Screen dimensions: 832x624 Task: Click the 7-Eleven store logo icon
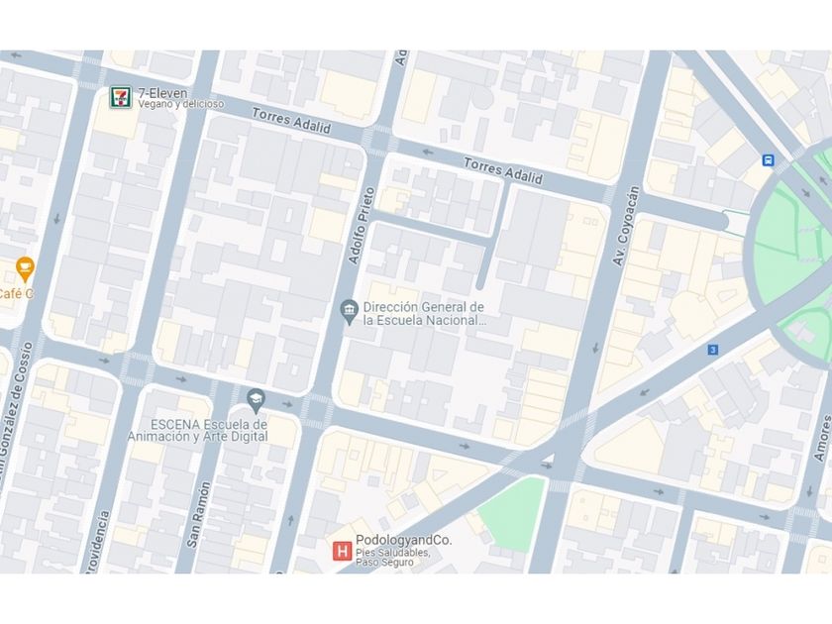121,97
